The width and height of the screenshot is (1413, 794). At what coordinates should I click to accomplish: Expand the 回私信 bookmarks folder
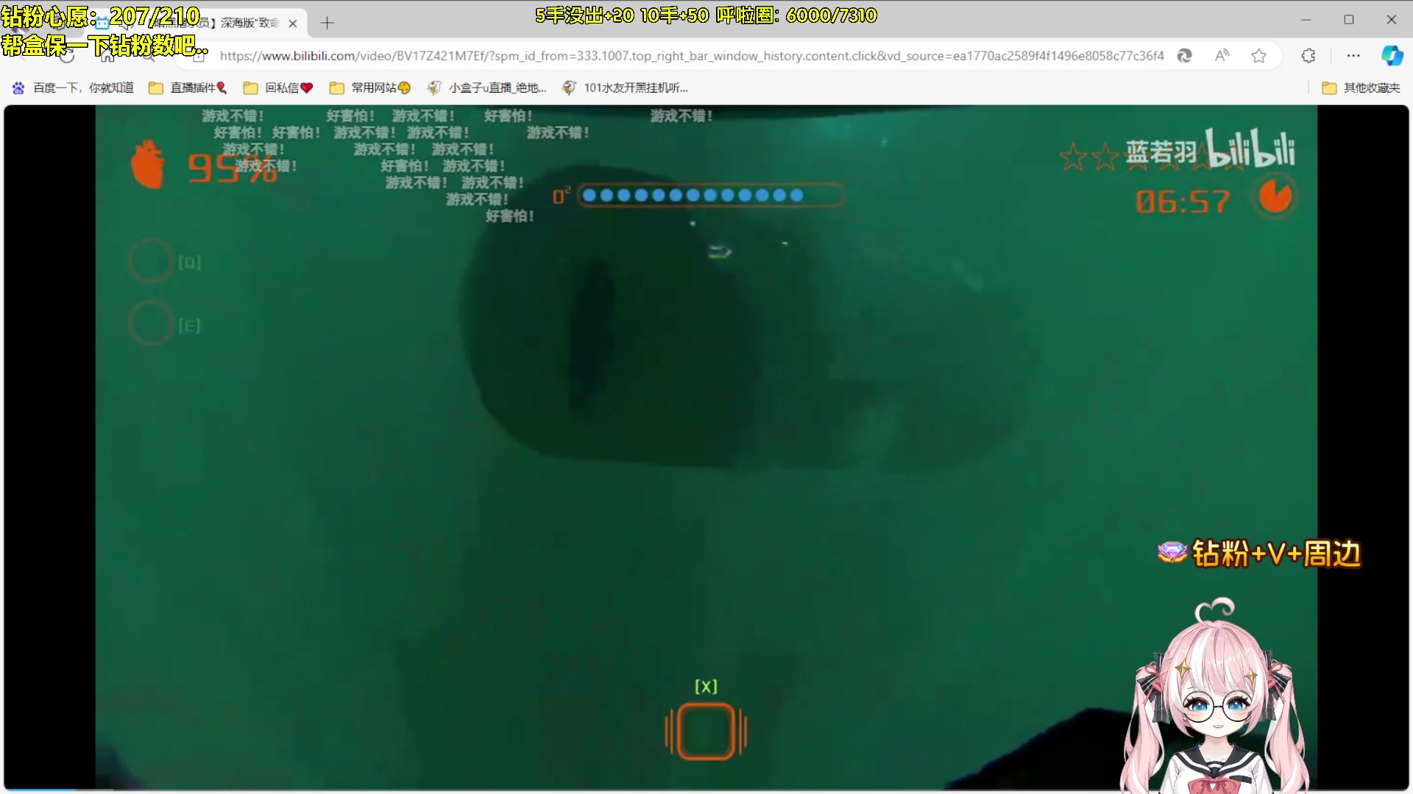click(x=279, y=88)
